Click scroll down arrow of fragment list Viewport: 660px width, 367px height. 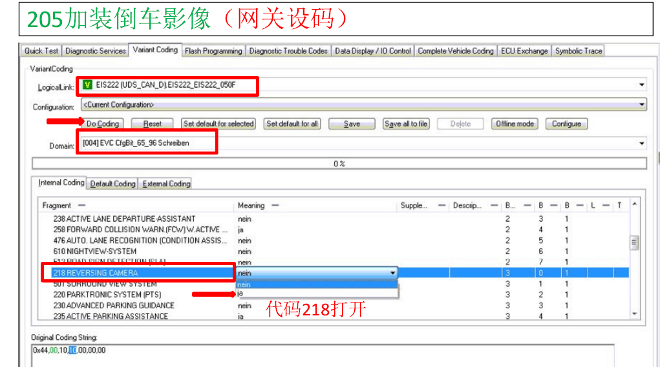tap(634, 313)
